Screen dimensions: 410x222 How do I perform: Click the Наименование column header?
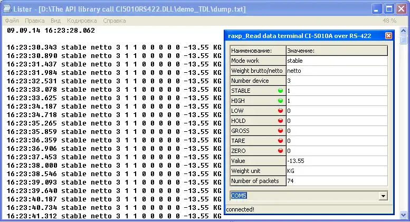pos(258,51)
